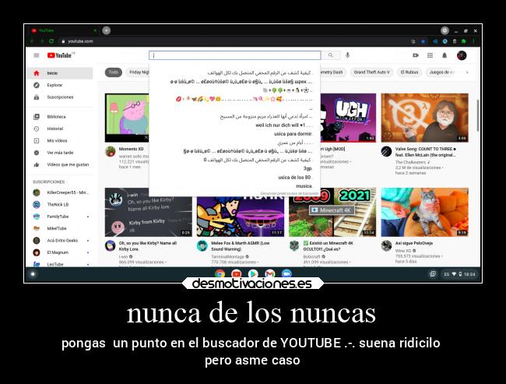Open Explorar in sidebar
The height and width of the screenshot is (384, 506).
[59, 85]
